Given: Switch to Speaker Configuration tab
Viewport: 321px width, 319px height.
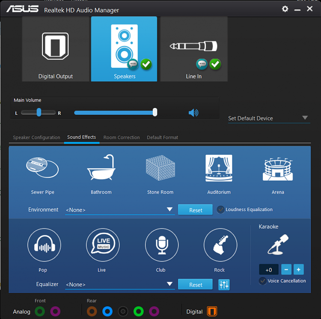Looking at the screenshot, I should pos(36,137).
